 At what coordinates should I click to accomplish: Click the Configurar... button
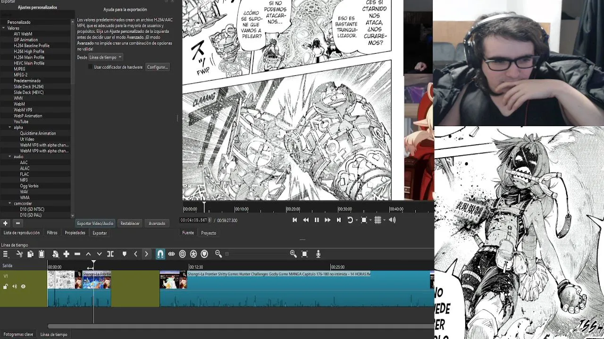coord(158,67)
